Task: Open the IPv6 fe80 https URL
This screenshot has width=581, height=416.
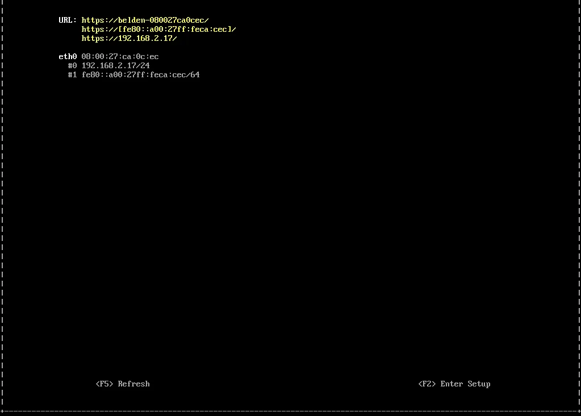Action: click(x=158, y=30)
